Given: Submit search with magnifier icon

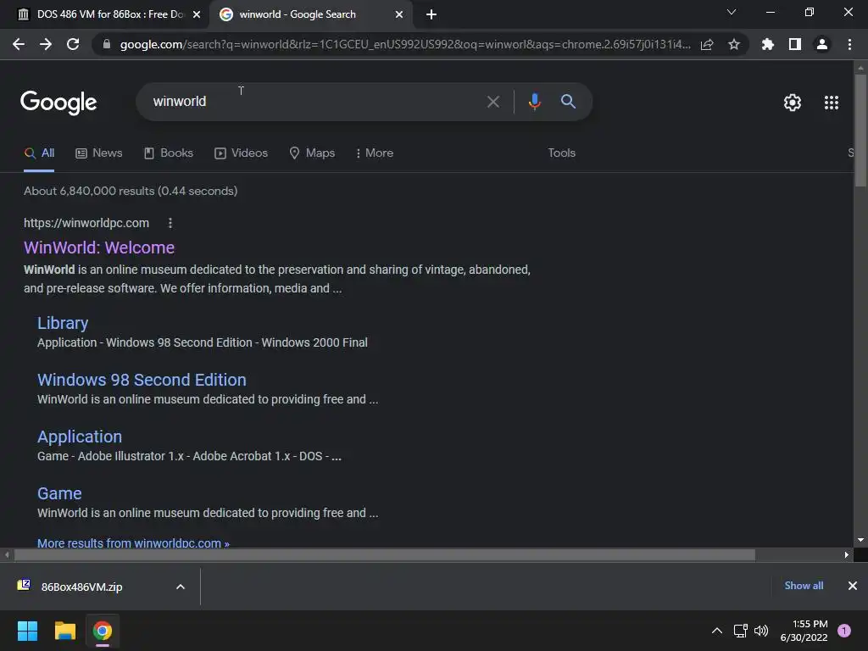Looking at the screenshot, I should coord(568,102).
